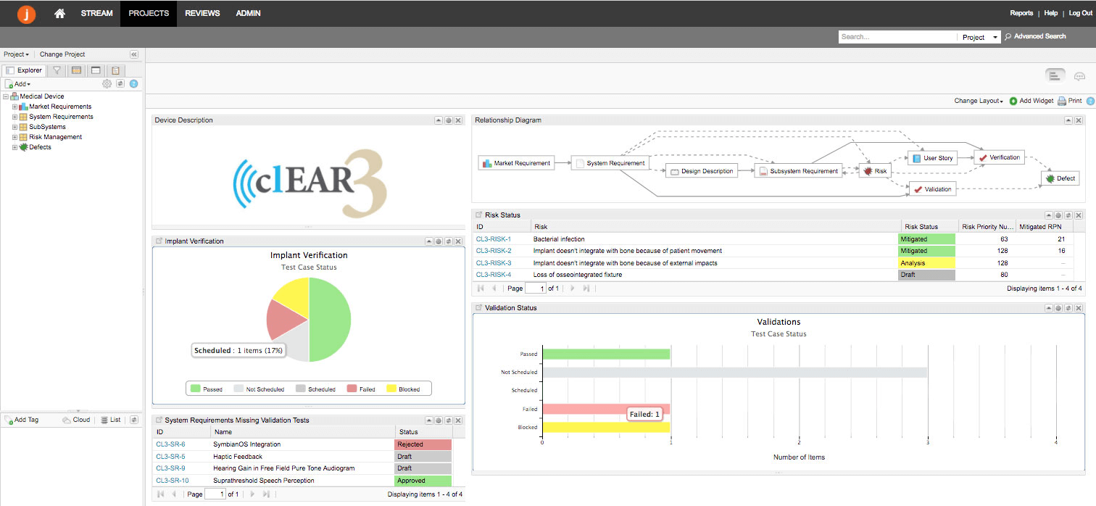This screenshot has height=506, width=1096.
Task: Collapse the left panel with the double-arrow icon
Action: tap(134, 54)
